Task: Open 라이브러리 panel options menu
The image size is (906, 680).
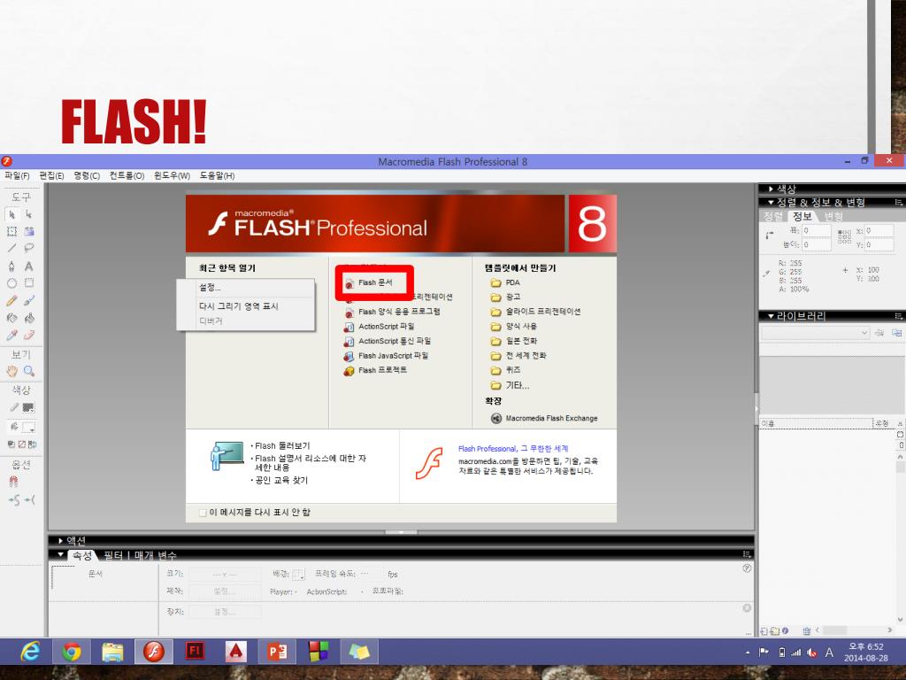Action: (x=898, y=316)
